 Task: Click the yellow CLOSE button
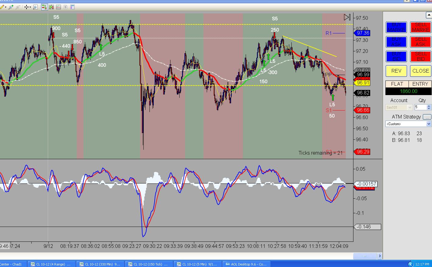click(420, 71)
